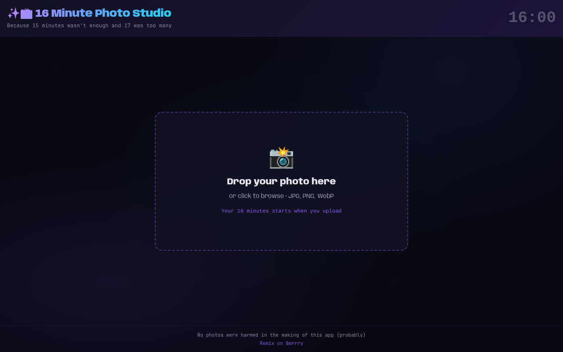
Task: Click the movie camera icon beside the title
Action: 26,13
